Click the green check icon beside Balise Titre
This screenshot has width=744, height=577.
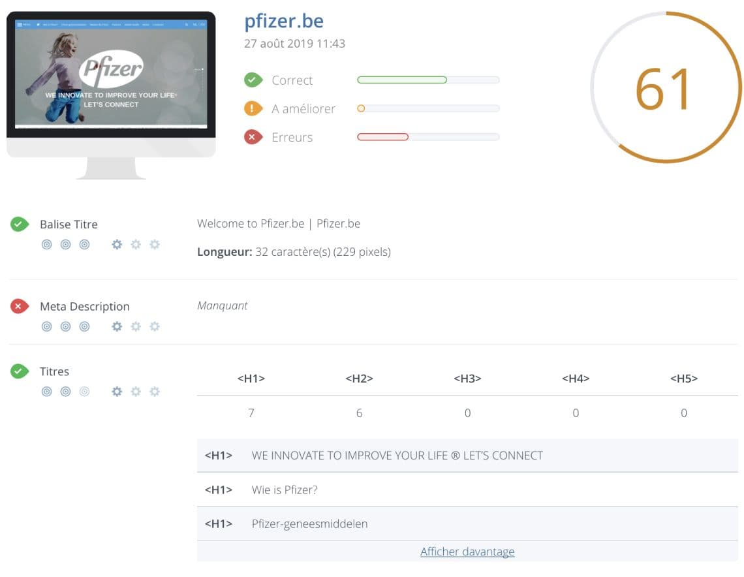(x=20, y=225)
